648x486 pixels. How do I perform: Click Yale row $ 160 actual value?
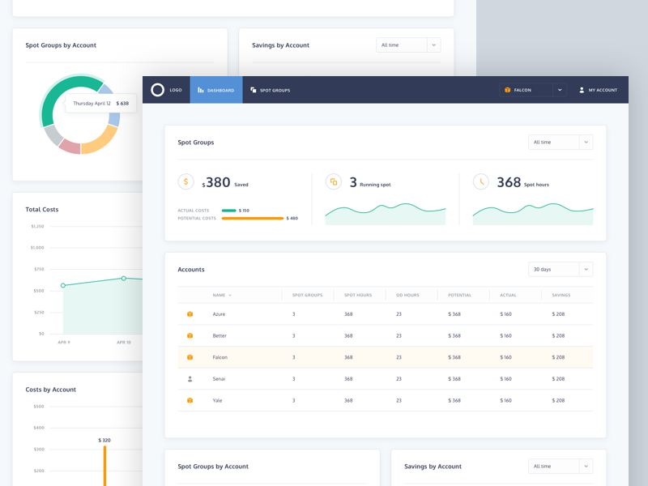505,400
